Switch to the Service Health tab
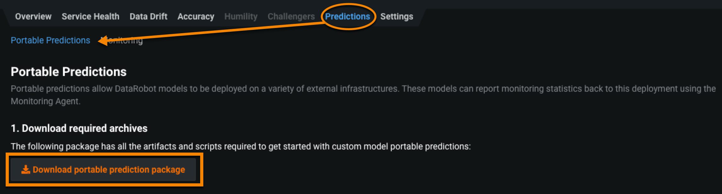 [x=90, y=17]
